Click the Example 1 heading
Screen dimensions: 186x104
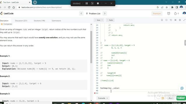coord(5,56)
